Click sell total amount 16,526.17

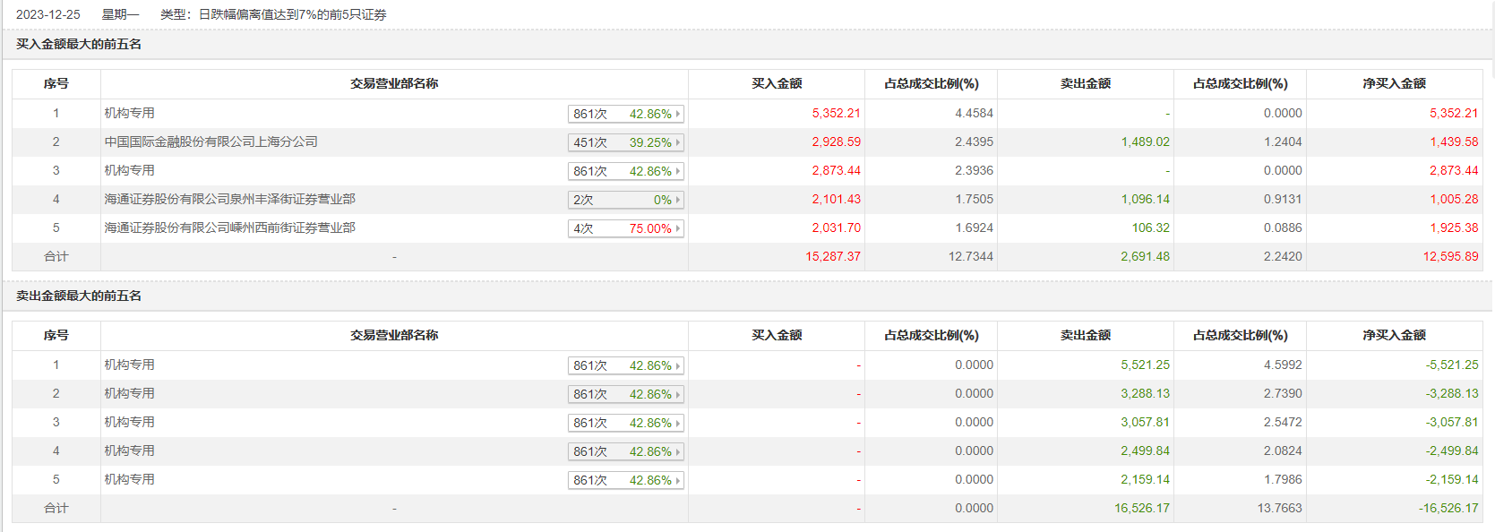point(1141,508)
